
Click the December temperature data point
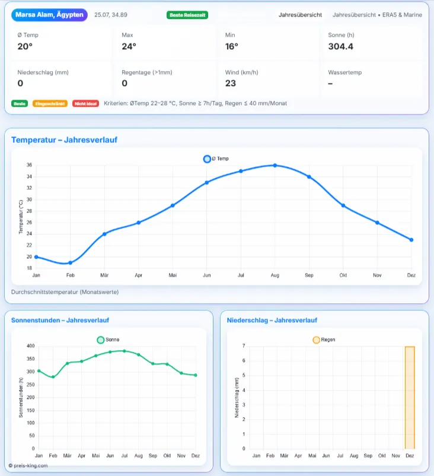(x=411, y=240)
